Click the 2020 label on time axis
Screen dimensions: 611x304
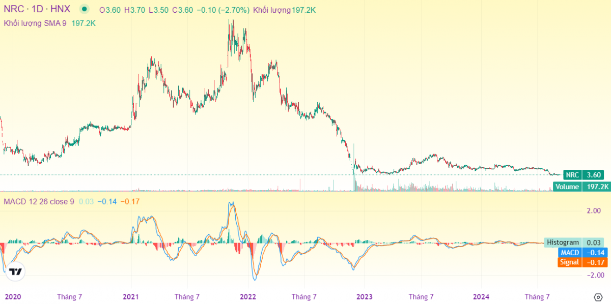pos(13,296)
